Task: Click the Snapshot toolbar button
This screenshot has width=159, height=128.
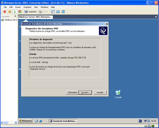Action: click(31, 12)
